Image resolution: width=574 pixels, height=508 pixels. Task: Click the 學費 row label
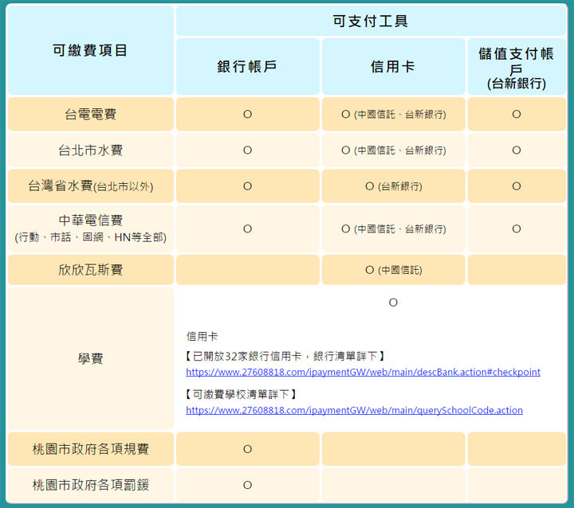tap(90, 359)
